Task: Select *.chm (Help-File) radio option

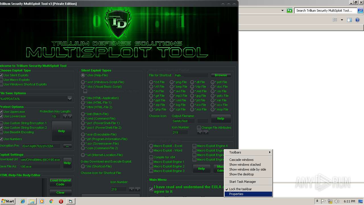Action: (83, 75)
